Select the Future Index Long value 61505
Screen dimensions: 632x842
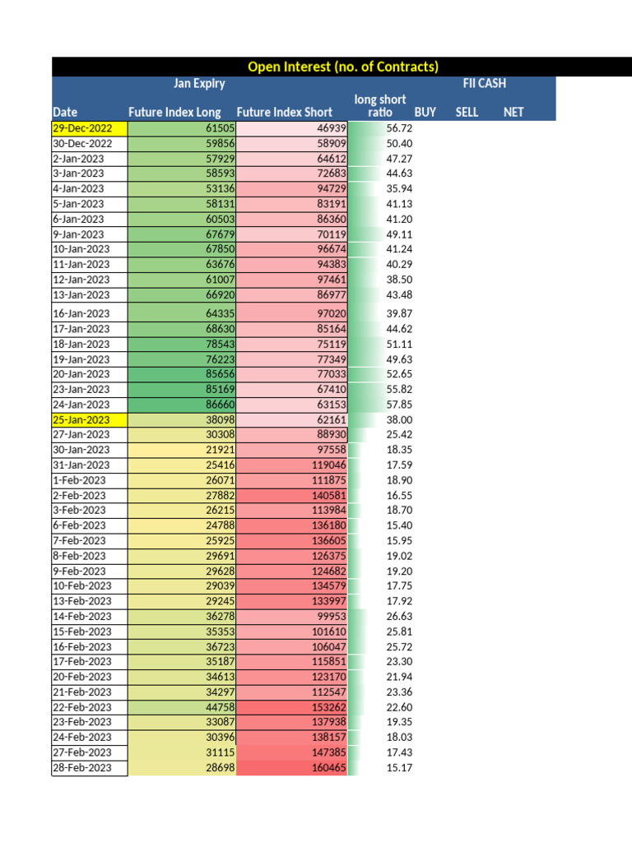point(183,128)
